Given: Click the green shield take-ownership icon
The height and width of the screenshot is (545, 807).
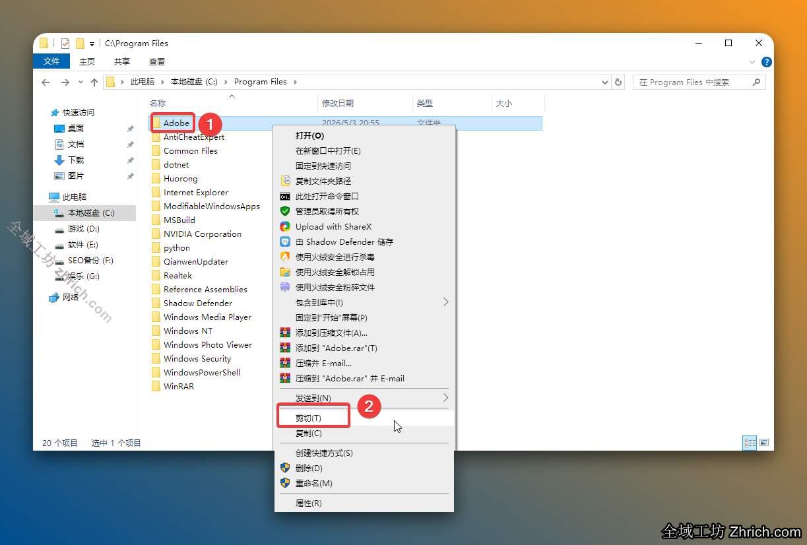Looking at the screenshot, I should click(x=285, y=211).
